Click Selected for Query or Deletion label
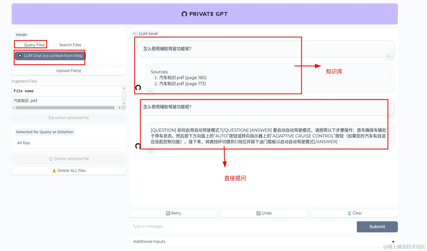Image resolution: width=427 pixels, height=251 pixels. pos(45,132)
